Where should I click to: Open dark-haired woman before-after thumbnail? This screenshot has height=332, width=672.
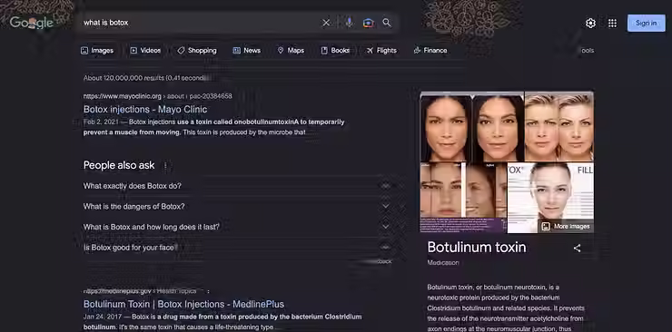472,127
